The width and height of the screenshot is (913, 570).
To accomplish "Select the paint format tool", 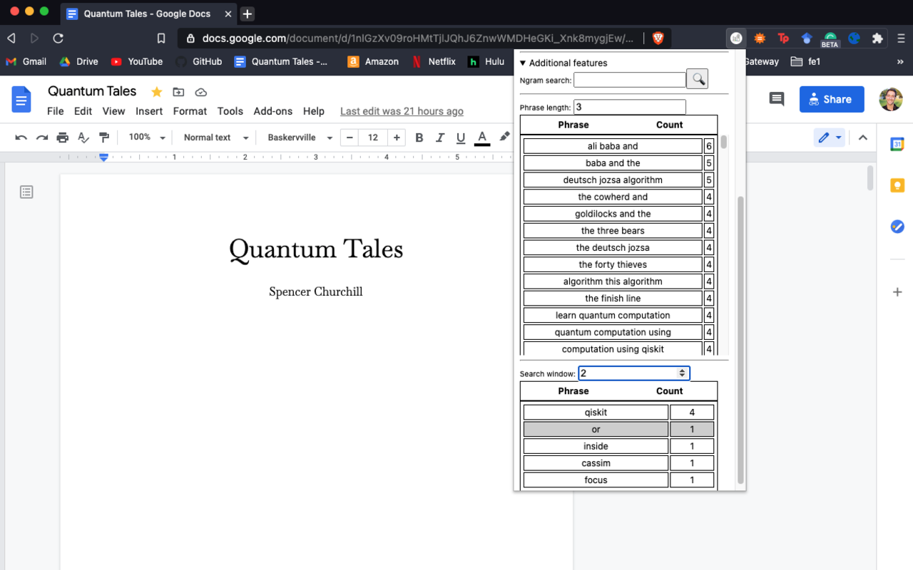I will point(104,138).
